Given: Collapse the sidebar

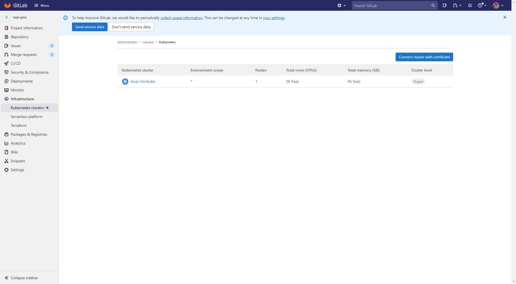Looking at the screenshot, I should pyautogui.click(x=30, y=278).
